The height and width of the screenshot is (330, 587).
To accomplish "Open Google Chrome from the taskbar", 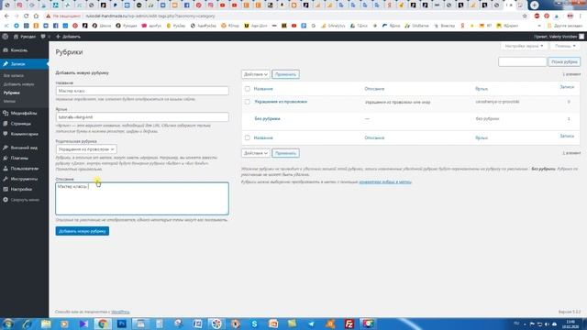I will (103, 324).
